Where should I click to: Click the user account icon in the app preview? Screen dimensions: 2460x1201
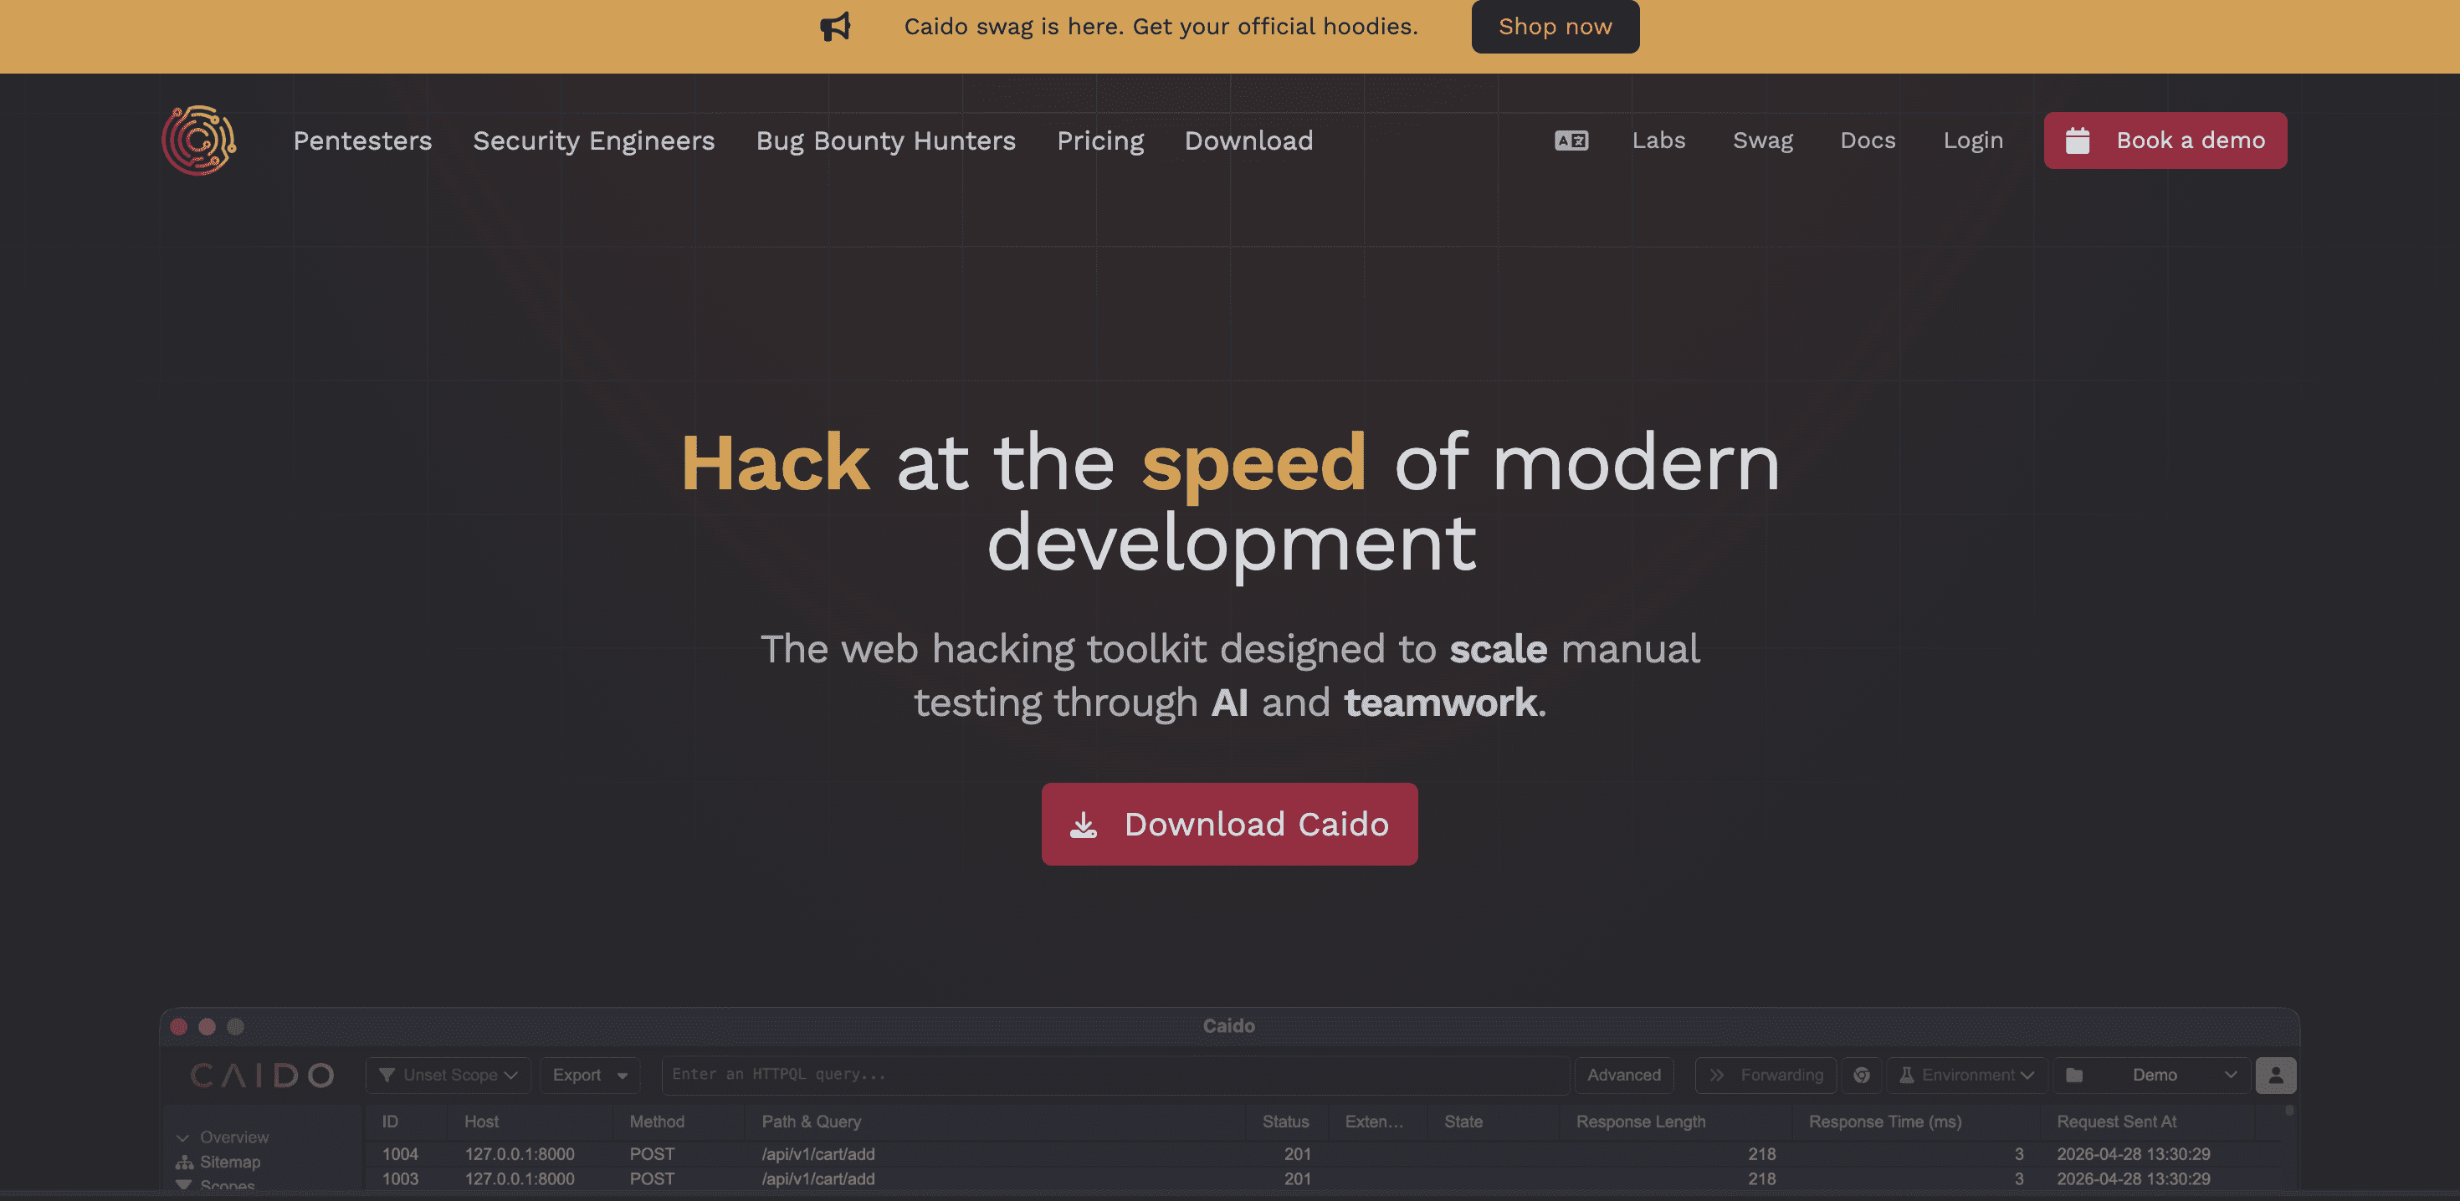(x=2276, y=1075)
